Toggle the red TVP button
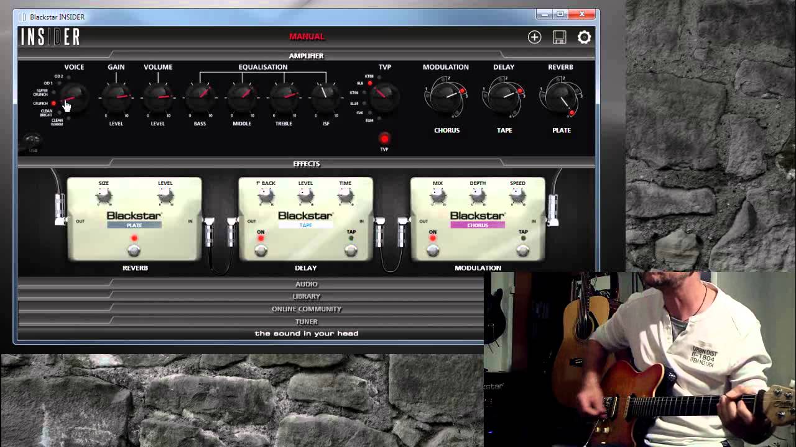This screenshot has height=447, width=796. tap(384, 138)
